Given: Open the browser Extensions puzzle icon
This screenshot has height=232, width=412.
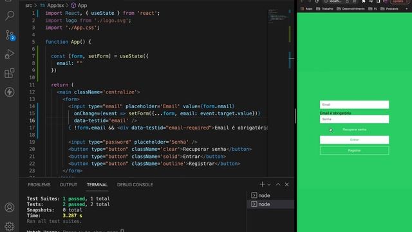Looking at the screenshot, I should [363, 1].
